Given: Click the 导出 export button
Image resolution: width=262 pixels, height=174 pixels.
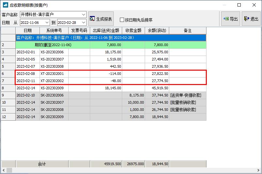Looking at the screenshot, I should (x=231, y=19).
